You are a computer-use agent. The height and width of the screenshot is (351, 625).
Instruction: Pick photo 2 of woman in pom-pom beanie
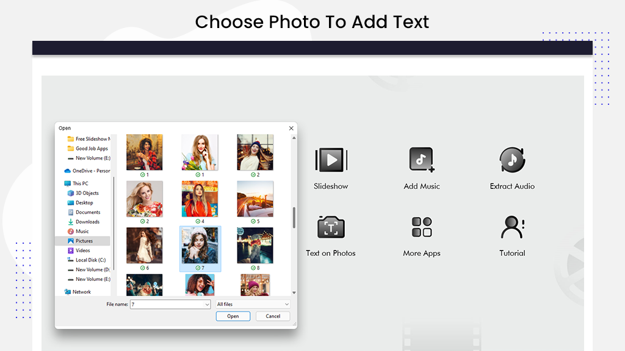pos(255,152)
